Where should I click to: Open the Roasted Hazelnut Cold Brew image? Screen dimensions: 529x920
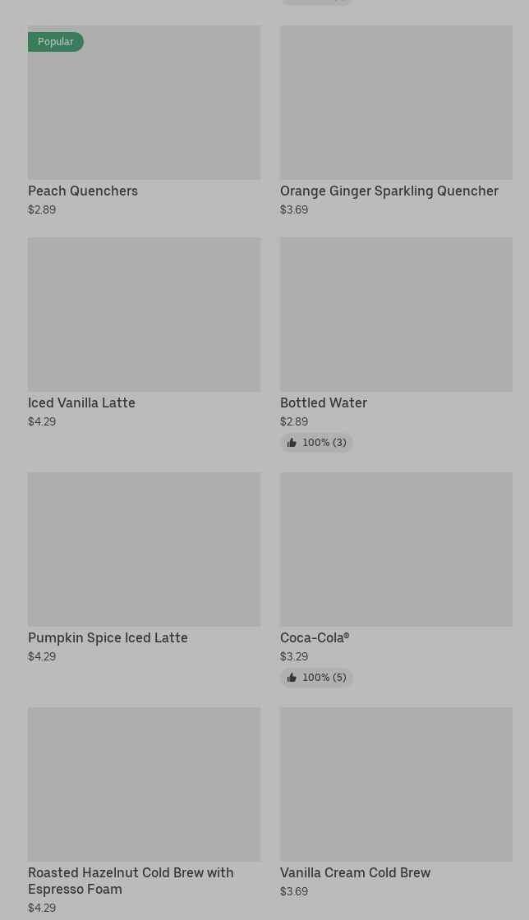click(x=144, y=784)
